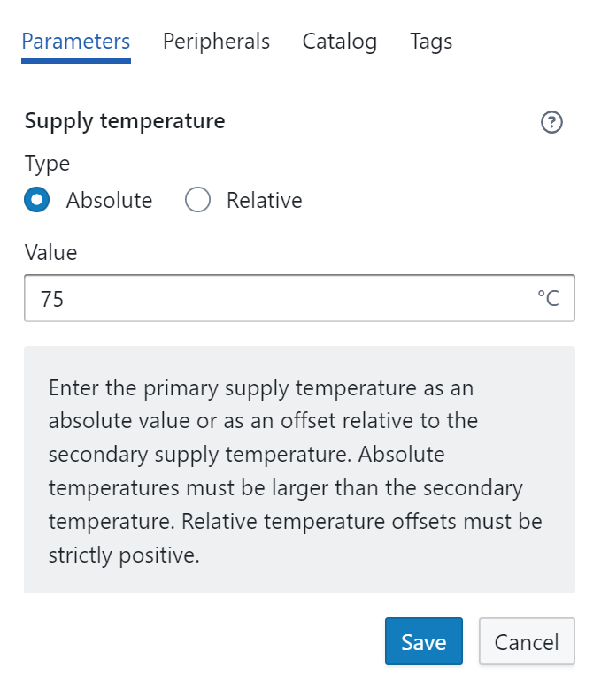
Task: Focus the Value input field containing 75
Action: pyautogui.click(x=266, y=300)
